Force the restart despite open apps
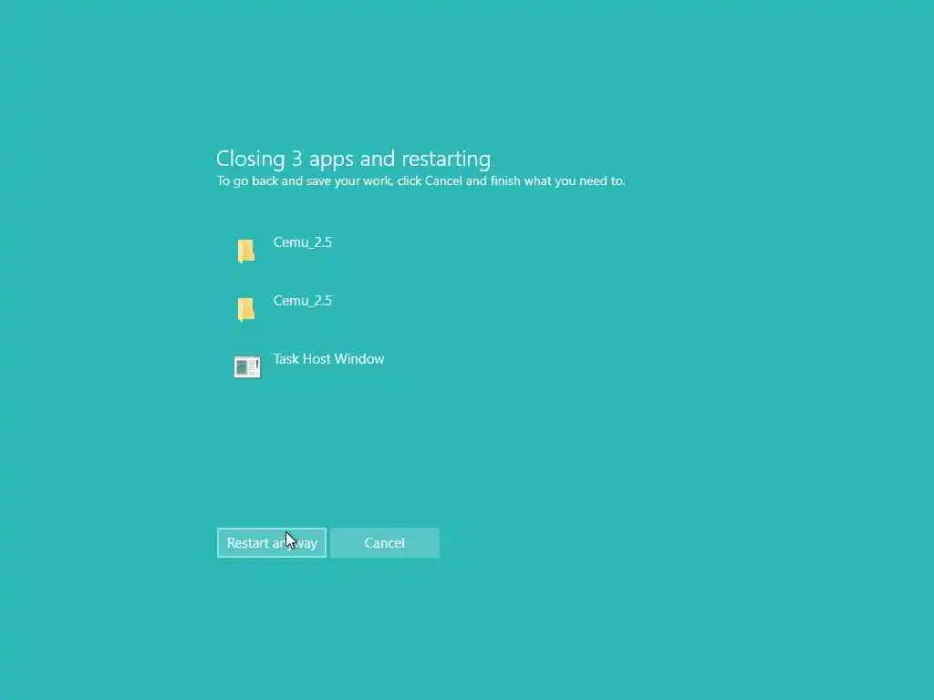 272,543
